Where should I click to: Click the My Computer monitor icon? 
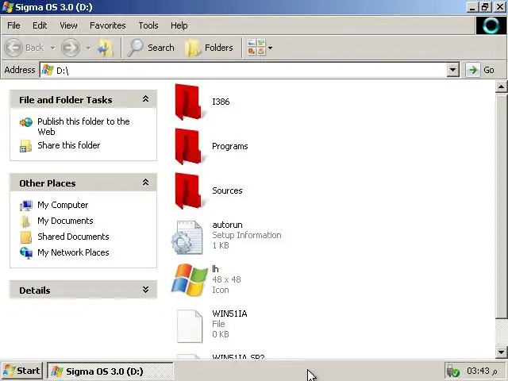26,206
